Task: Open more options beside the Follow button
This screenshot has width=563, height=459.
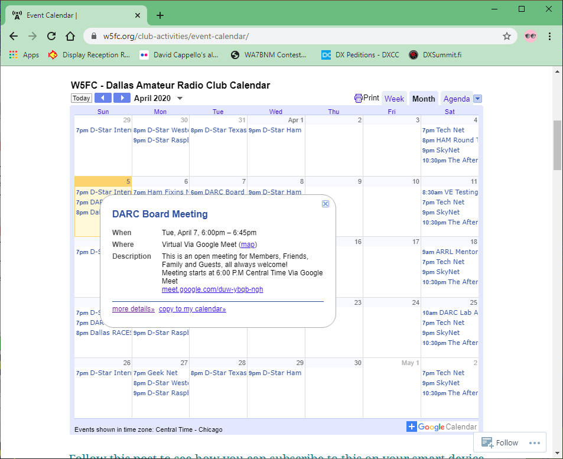Action: [x=534, y=442]
